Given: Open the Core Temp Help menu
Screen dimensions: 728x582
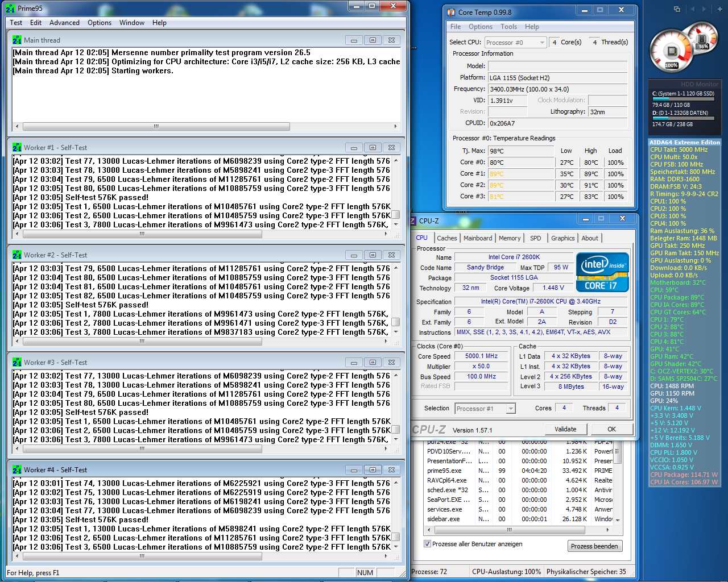Looking at the screenshot, I should pyautogui.click(x=532, y=27).
